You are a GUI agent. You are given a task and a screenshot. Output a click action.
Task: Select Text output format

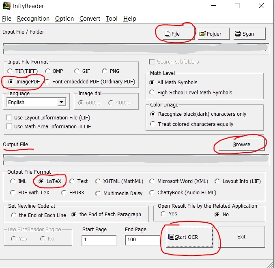[x=78, y=181]
